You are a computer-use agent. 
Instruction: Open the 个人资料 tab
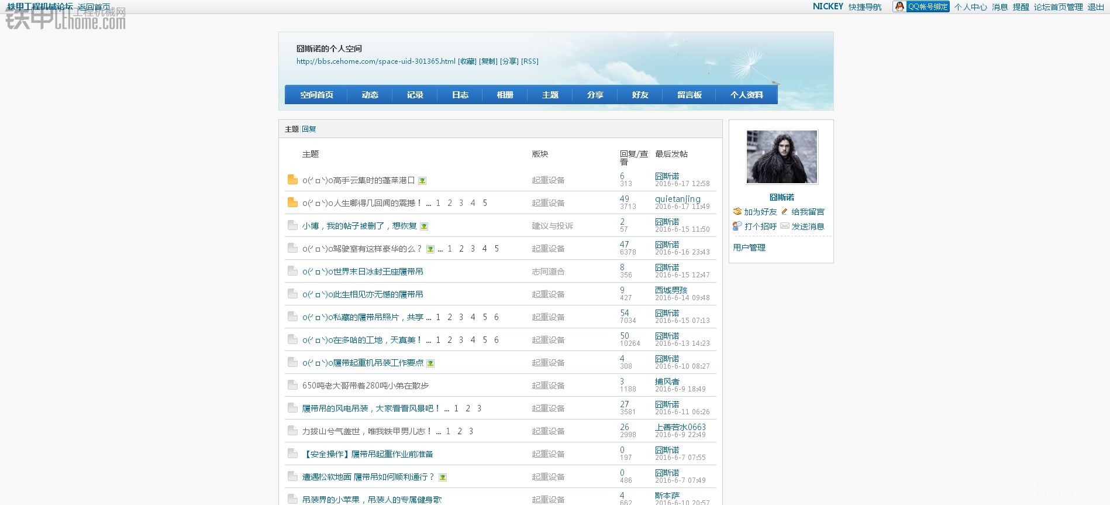pos(746,95)
